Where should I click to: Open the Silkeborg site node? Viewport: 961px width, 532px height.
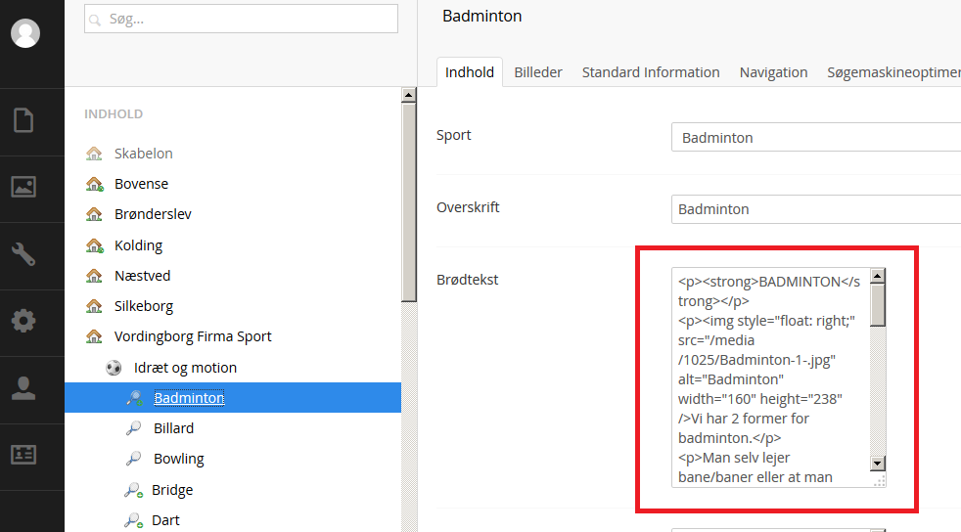point(144,305)
